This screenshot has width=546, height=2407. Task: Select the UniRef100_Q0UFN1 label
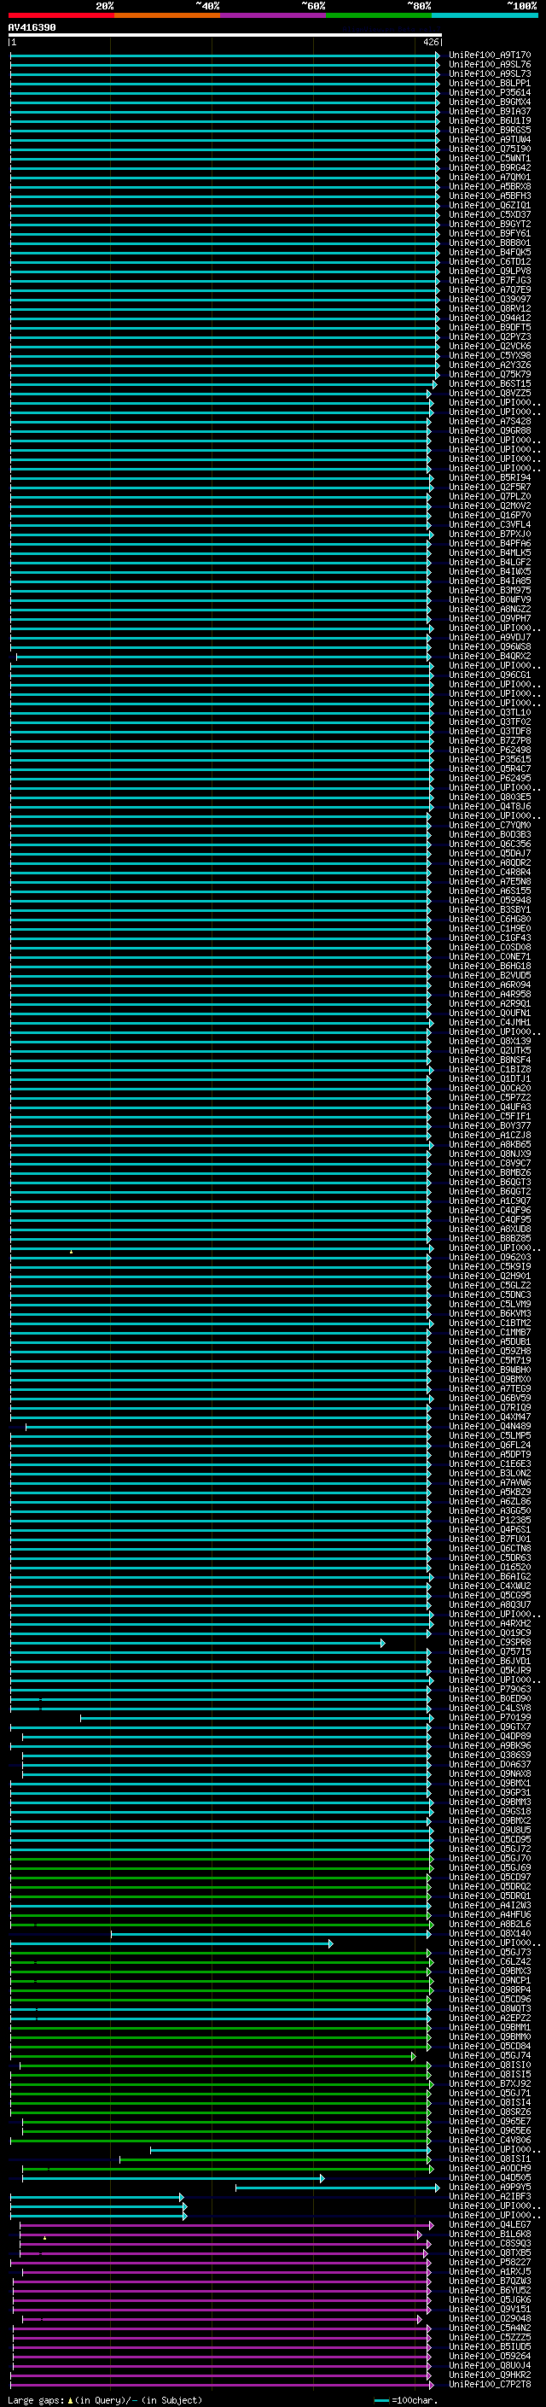(x=489, y=1014)
